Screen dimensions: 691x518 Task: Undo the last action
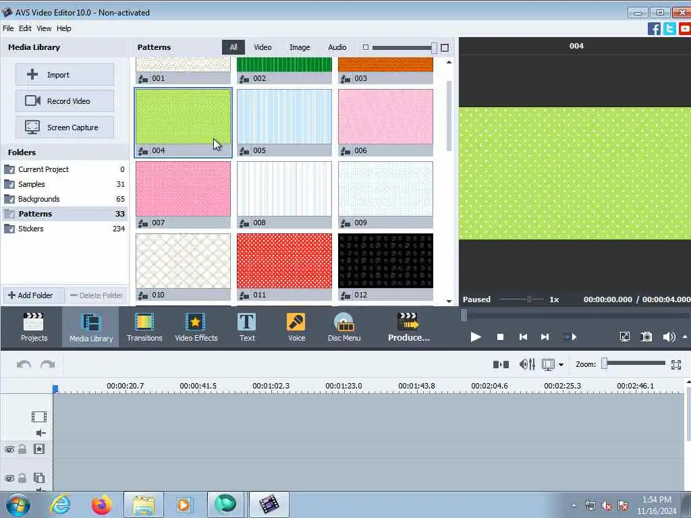tap(24, 364)
